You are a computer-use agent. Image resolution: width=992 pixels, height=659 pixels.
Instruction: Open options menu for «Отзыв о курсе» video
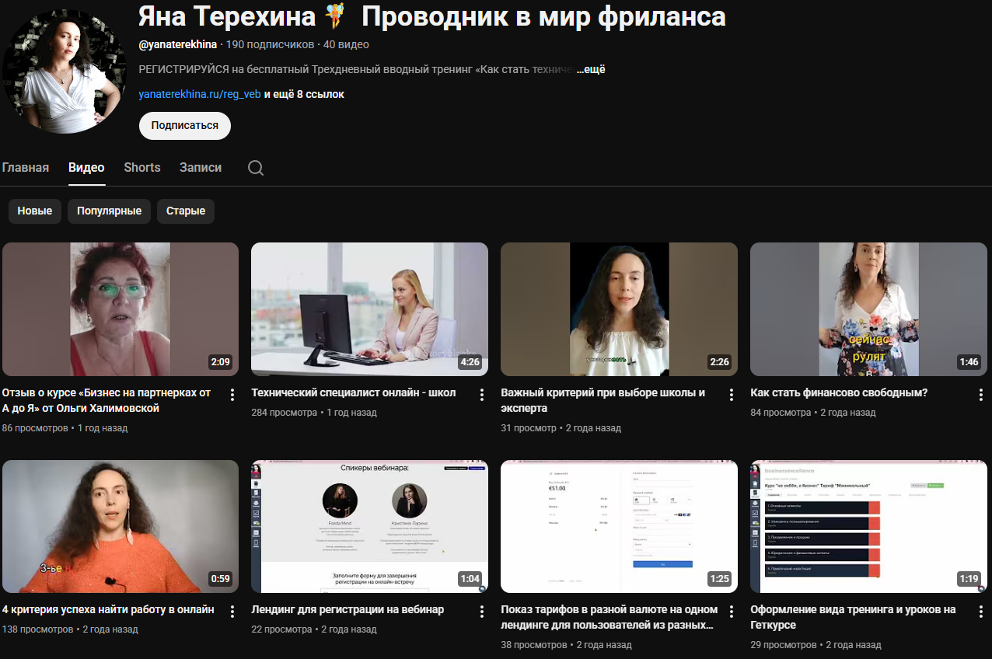[x=232, y=395]
